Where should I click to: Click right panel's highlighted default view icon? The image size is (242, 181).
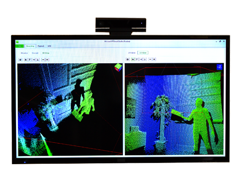(x=133, y=59)
